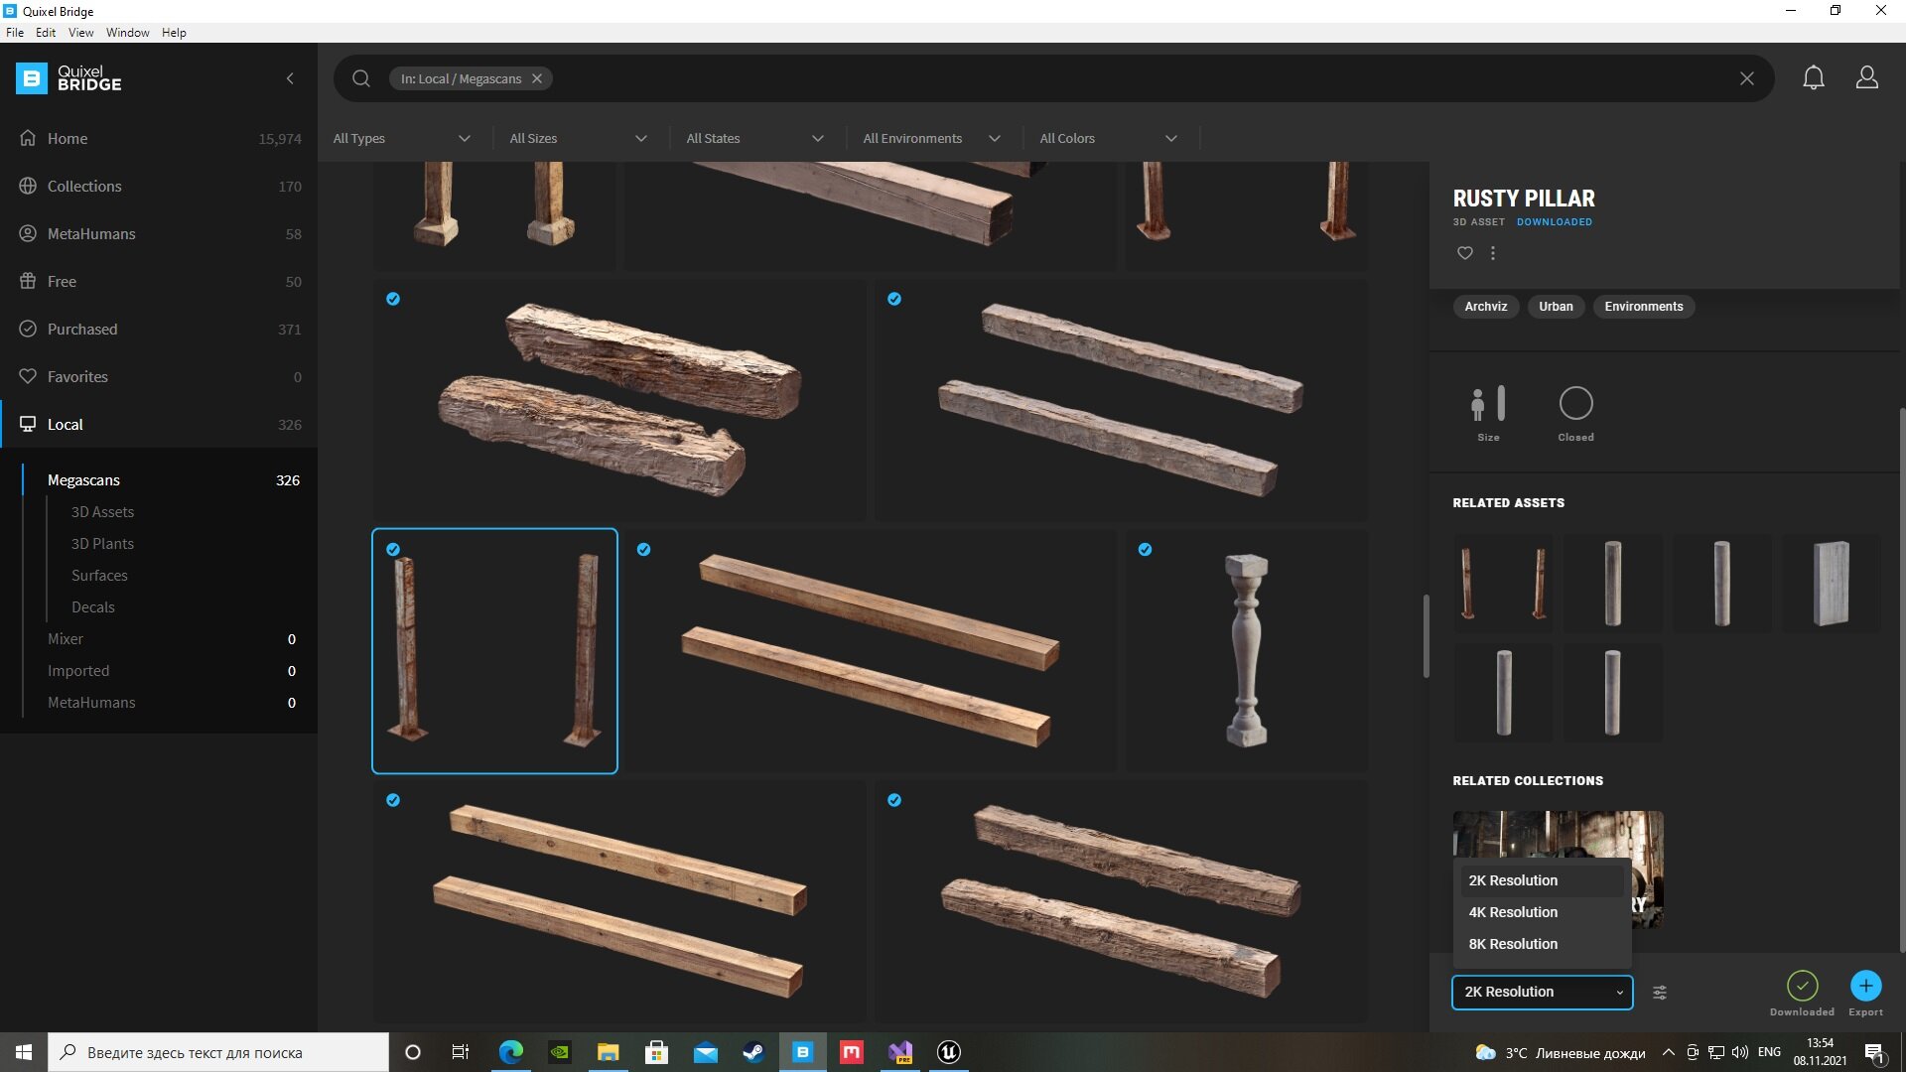Click the Closed circle icon

pos(1576,403)
